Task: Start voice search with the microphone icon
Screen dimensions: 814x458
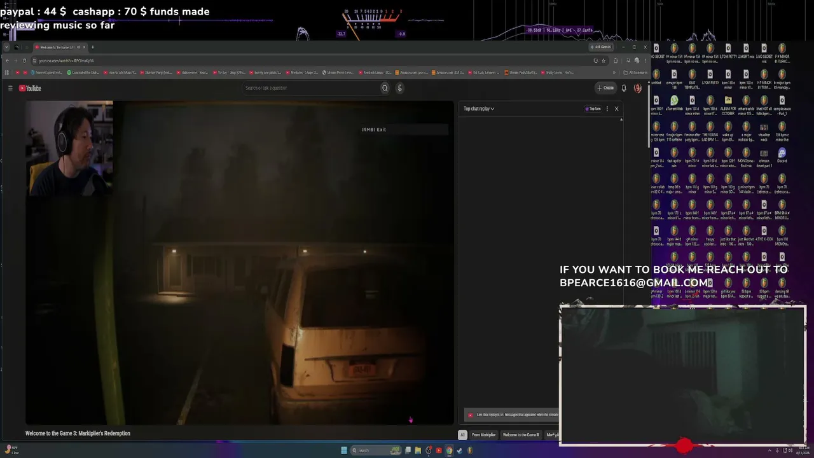Action: [400, 88]
